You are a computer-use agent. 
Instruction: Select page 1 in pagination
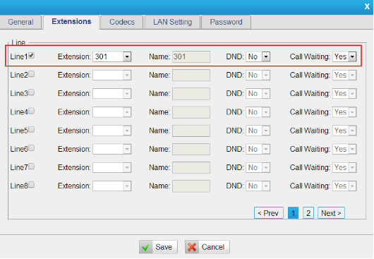[293, 213]
